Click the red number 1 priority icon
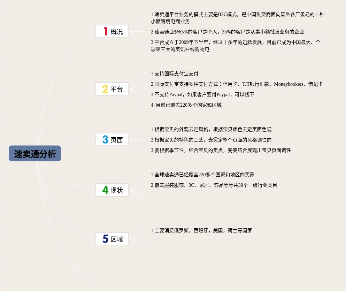 [106, 31]
